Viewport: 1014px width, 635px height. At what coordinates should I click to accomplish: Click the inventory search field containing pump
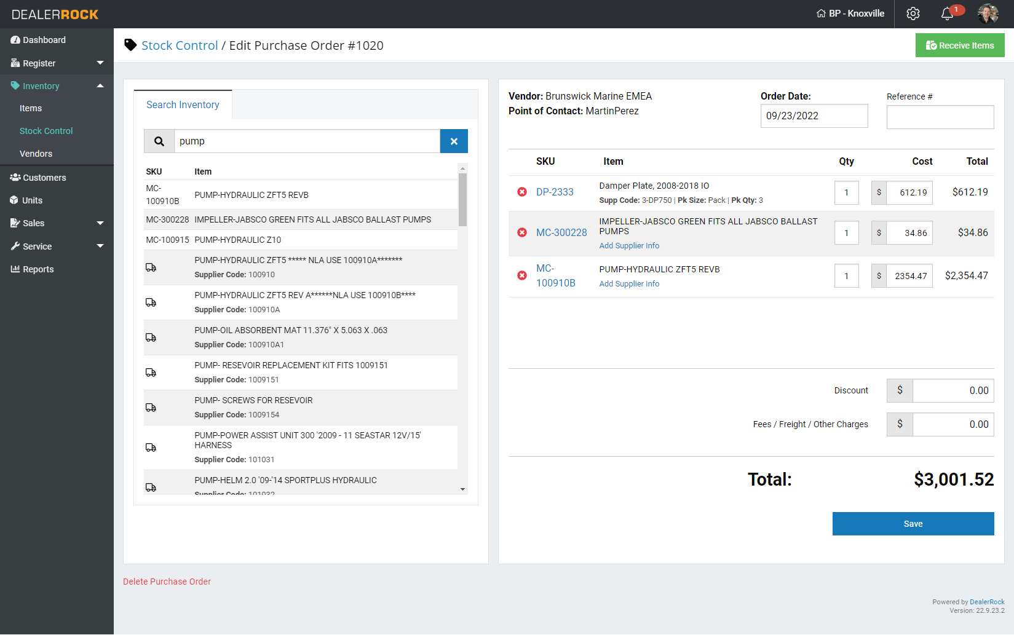pyautogui.click(x=307, y=141)
